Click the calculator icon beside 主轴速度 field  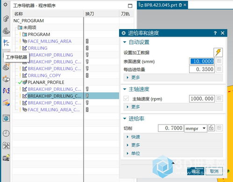[x=219, y=98]
